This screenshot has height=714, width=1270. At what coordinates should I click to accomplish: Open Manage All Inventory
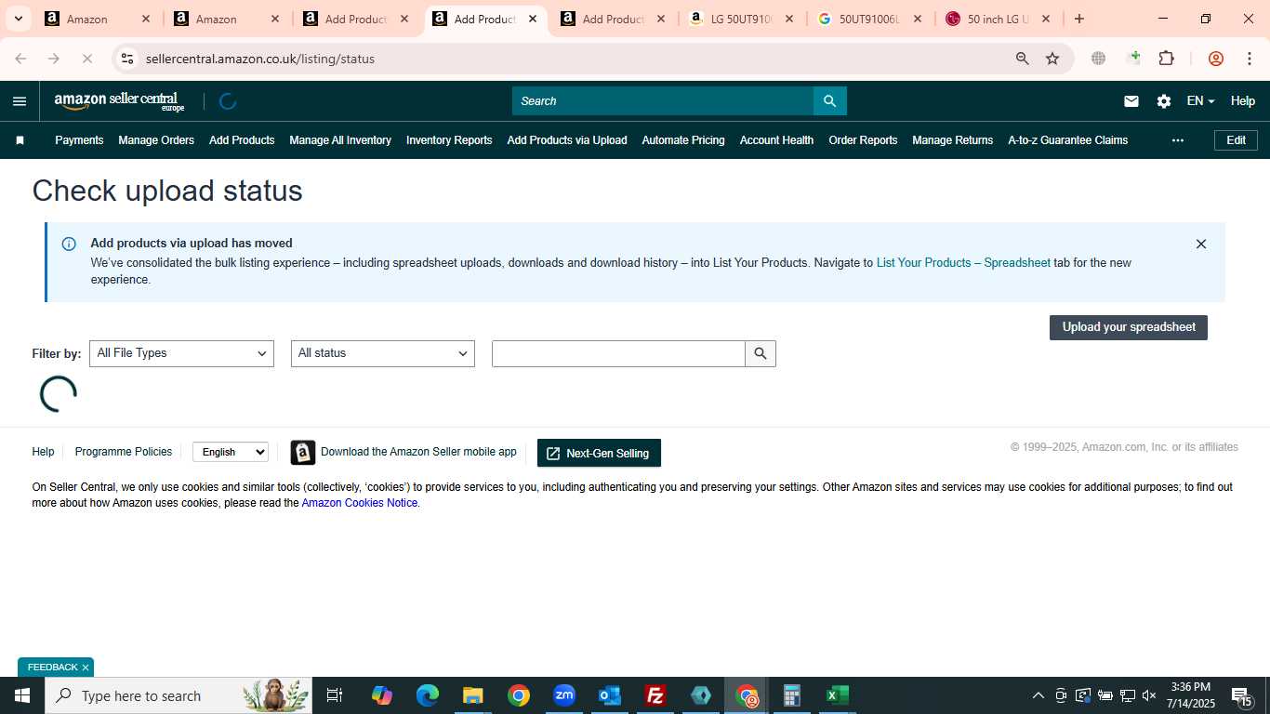(x=340, y=140)
